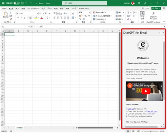Open the Data Analysis ribbon button

point(142,15)
